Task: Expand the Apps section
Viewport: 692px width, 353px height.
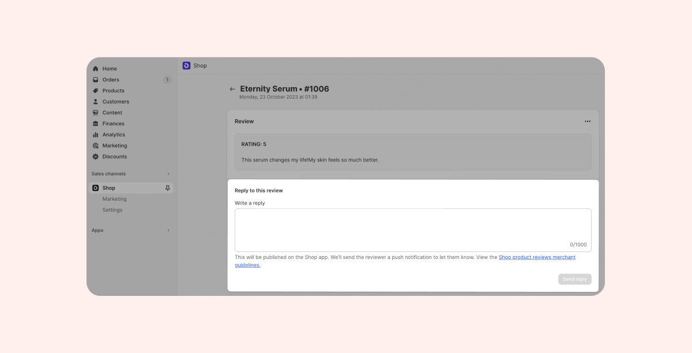Action: (168, 230)
